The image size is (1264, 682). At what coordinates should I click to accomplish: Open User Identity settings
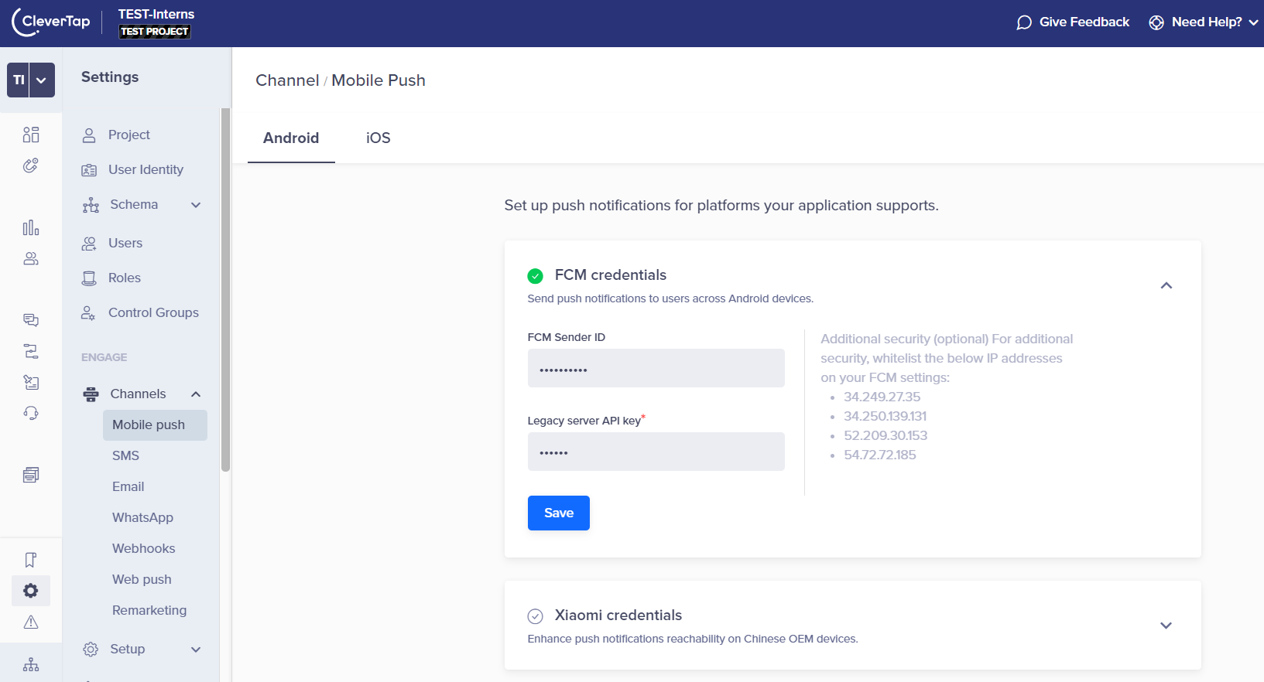(146, 169)
